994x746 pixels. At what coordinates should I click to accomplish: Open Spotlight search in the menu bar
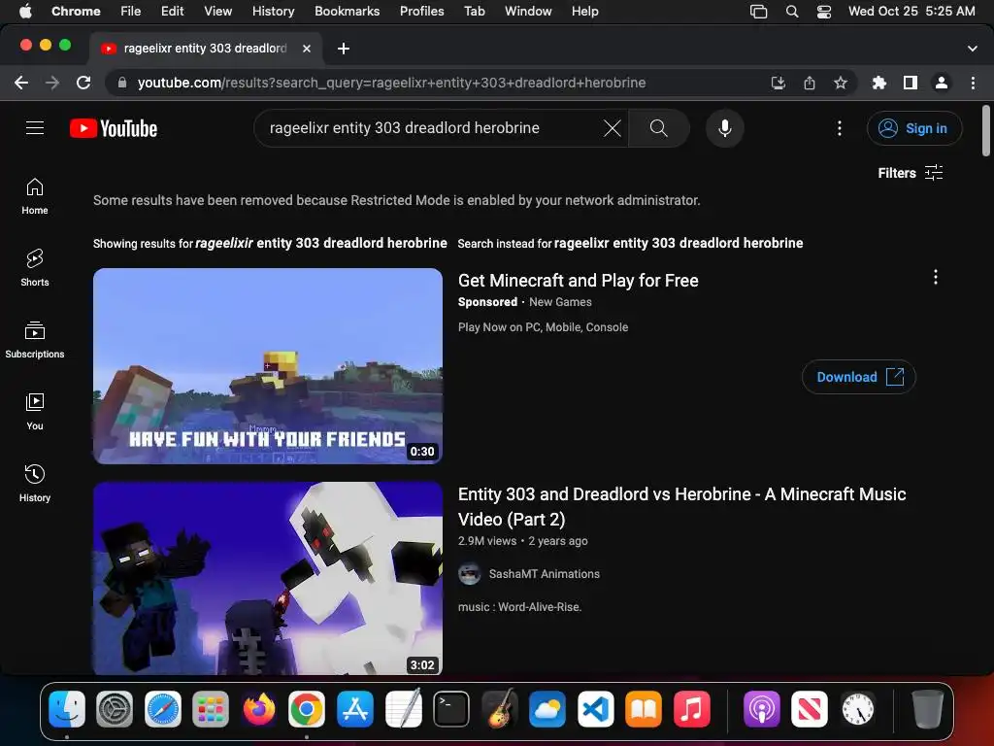(792, 12)
